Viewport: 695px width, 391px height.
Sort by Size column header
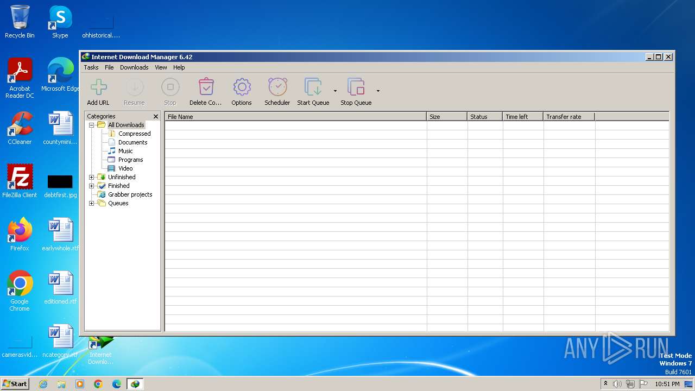(x=447, y=117)
